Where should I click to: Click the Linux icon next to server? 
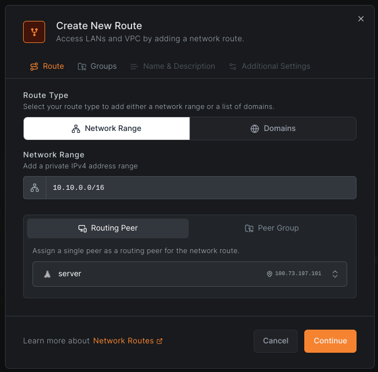tap(47, 274)
